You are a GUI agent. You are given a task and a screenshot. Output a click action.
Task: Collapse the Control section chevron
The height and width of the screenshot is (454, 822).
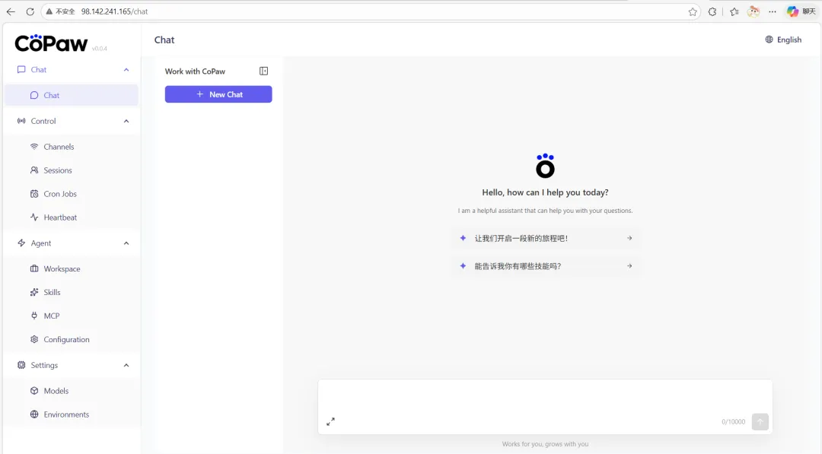tap(126, 121)
